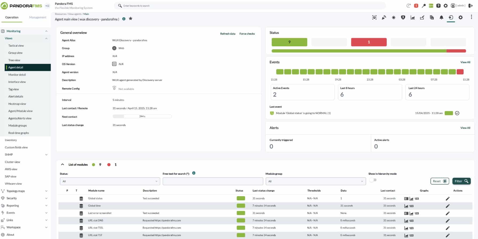Click the Filter search button
Image resolution: width=478 pixels, height=239 pixels.
click(x=461, y=181)
